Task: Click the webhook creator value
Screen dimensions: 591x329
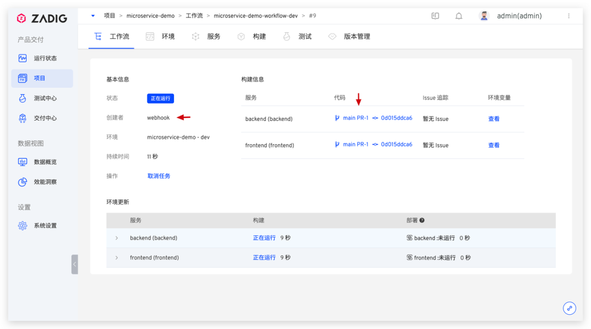Action: coord(158,118)
